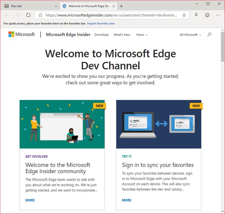225x214 pixels.
Task: Expand the All Microsoft dropdown
Action: click(x=190, y=35)
